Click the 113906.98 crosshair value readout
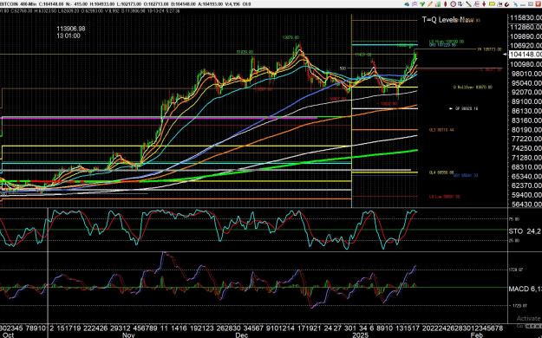Image resolution: width=542 pixels, height=338 pixels. [71, 29]
